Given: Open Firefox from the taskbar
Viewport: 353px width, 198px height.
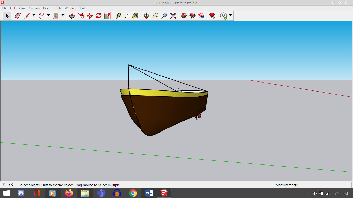Looking at the screenshot, I should pyautogui.click(x=69, y=193).
